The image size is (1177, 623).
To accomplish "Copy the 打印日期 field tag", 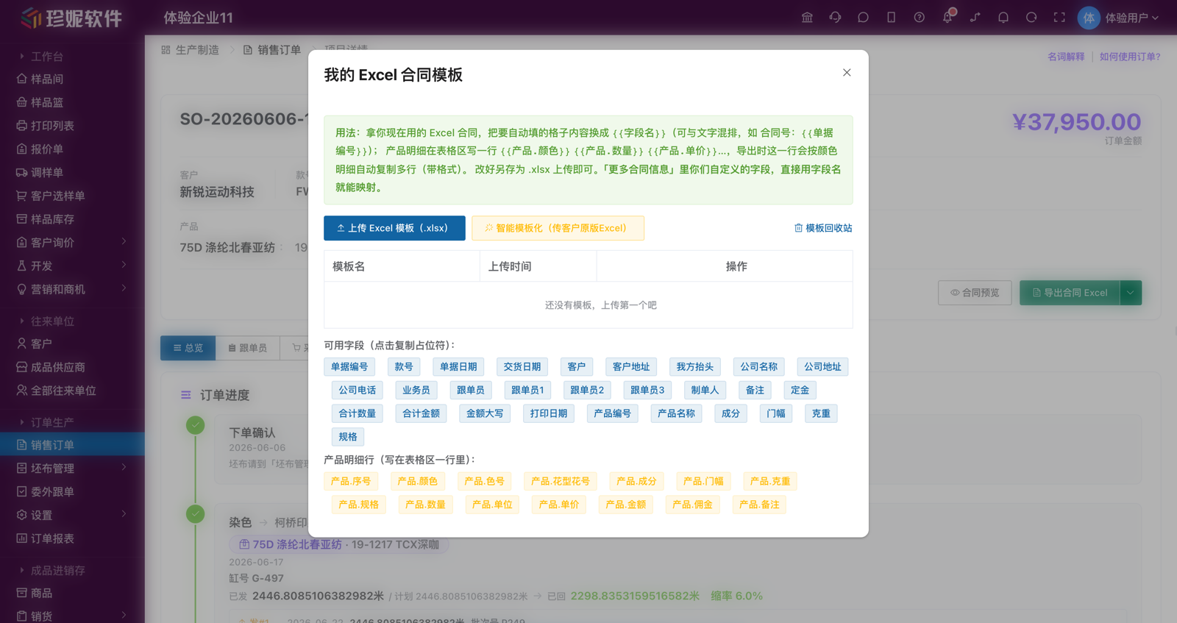I will 549,414.
